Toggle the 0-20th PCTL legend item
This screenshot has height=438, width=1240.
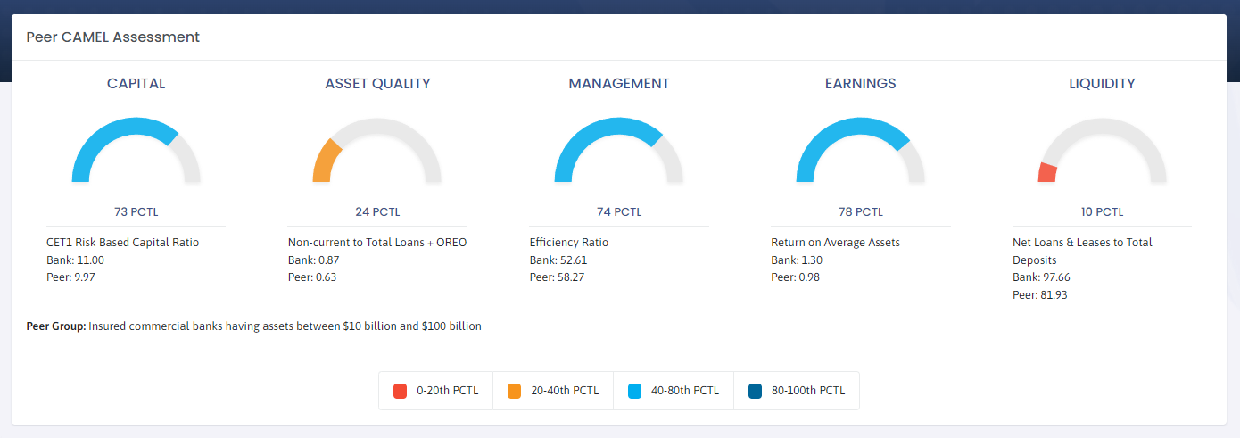pyautogui.click(x=436, y=391)
